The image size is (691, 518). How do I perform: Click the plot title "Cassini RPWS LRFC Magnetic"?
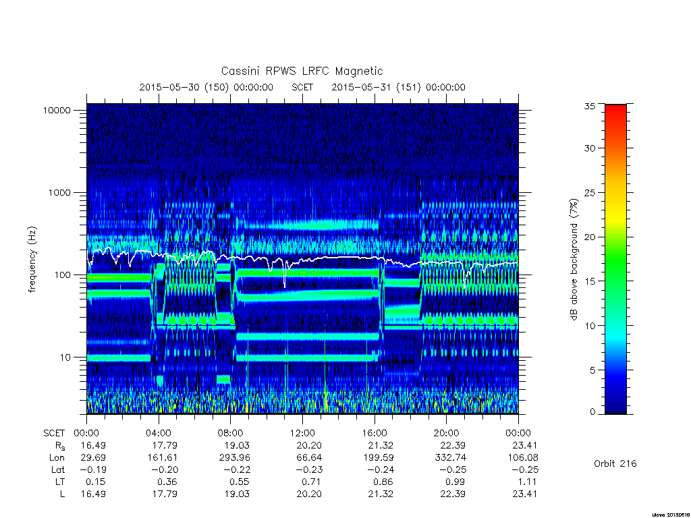pos(302,71)
